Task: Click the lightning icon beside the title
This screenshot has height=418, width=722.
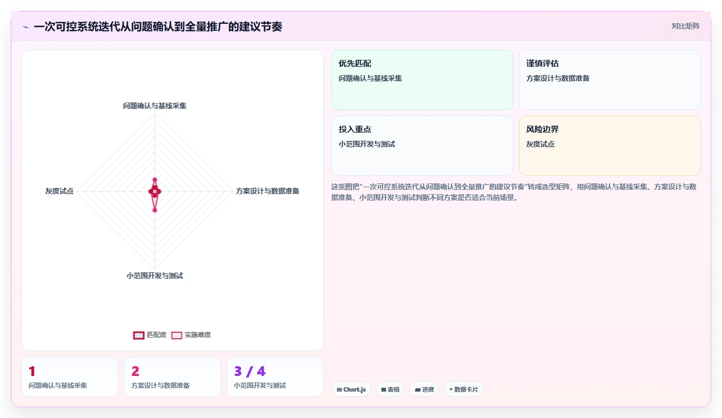Action: [x=25, y=27]
